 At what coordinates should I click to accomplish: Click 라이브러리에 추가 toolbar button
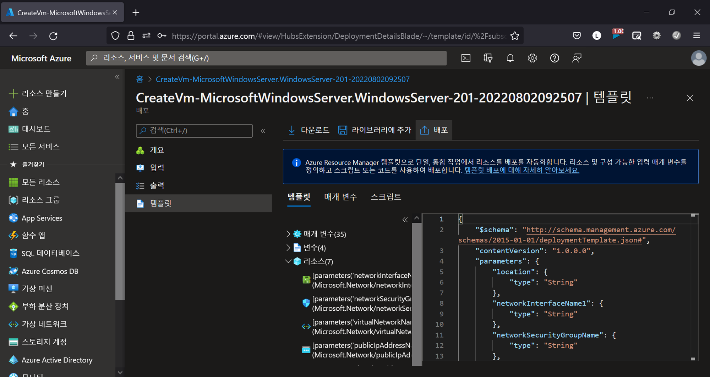[374, 130]
